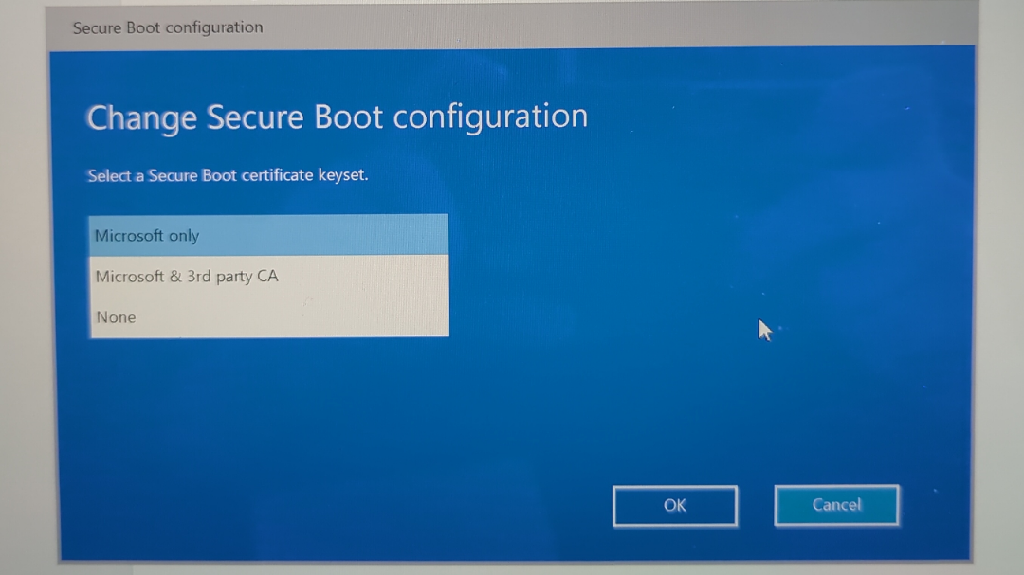Apply settings using the OK button
Viewport: 1024px width, 575px height.
click(x=675, y=505)
